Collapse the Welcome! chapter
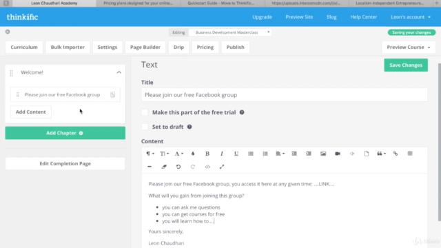The width and height of the screenshot is (441, 248). pos(119,72)
